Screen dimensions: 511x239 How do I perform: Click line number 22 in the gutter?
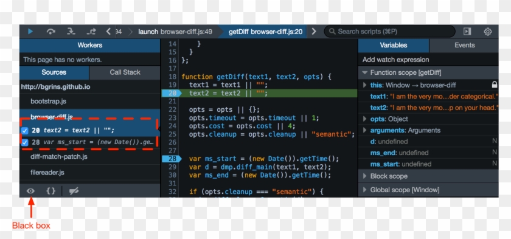pos(172,109)
